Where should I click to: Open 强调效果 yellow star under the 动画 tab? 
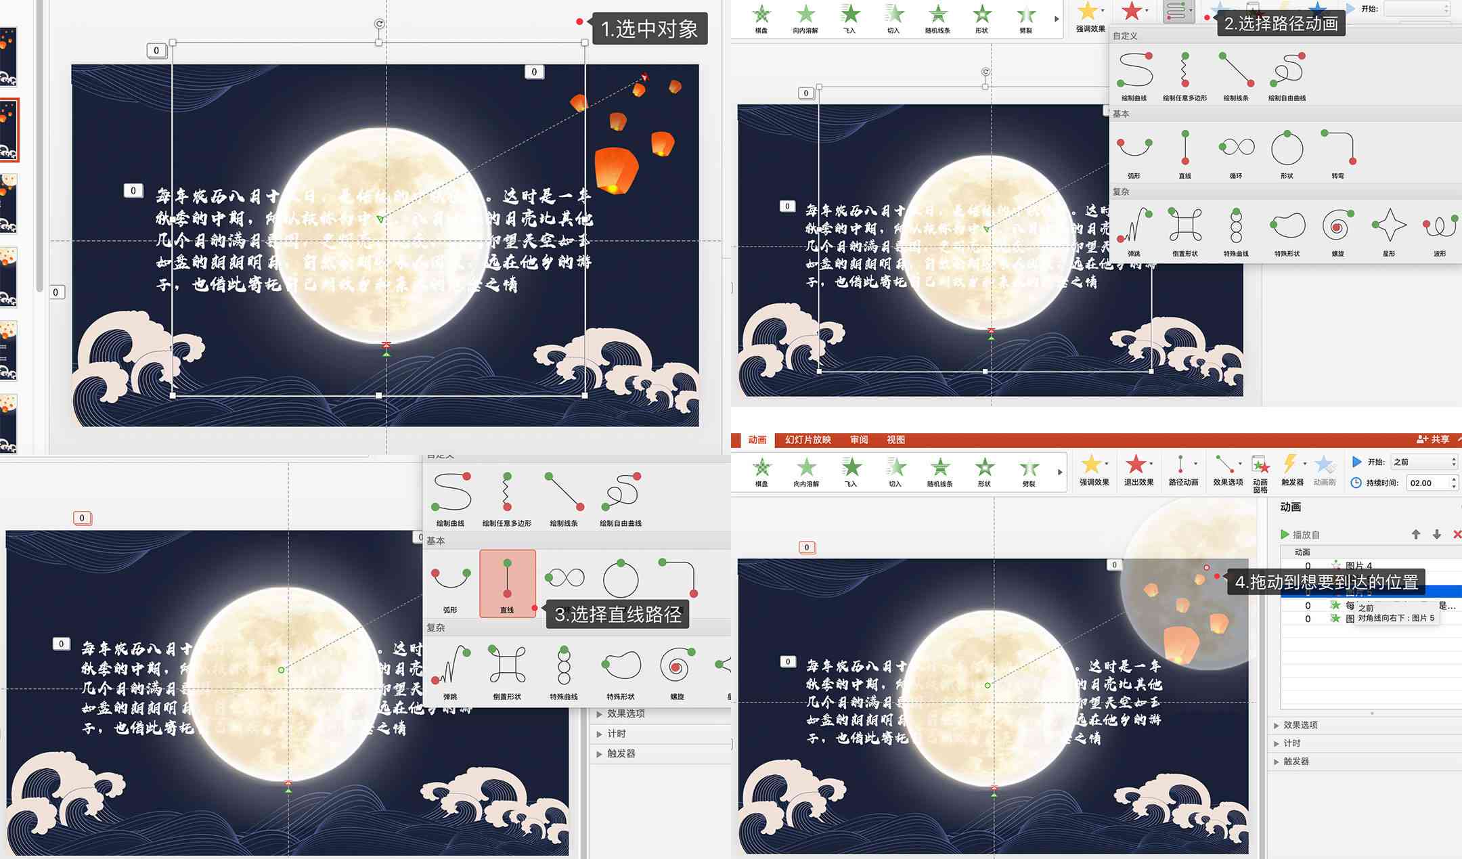click(x=1094, y=470)
